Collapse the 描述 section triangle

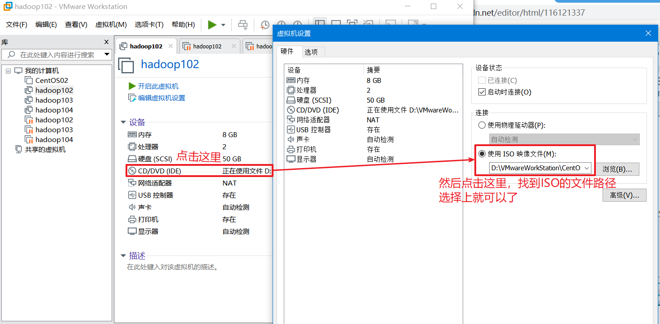(x=123, y=256)
